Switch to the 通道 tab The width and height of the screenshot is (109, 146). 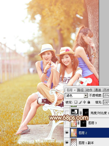(98, 90)
